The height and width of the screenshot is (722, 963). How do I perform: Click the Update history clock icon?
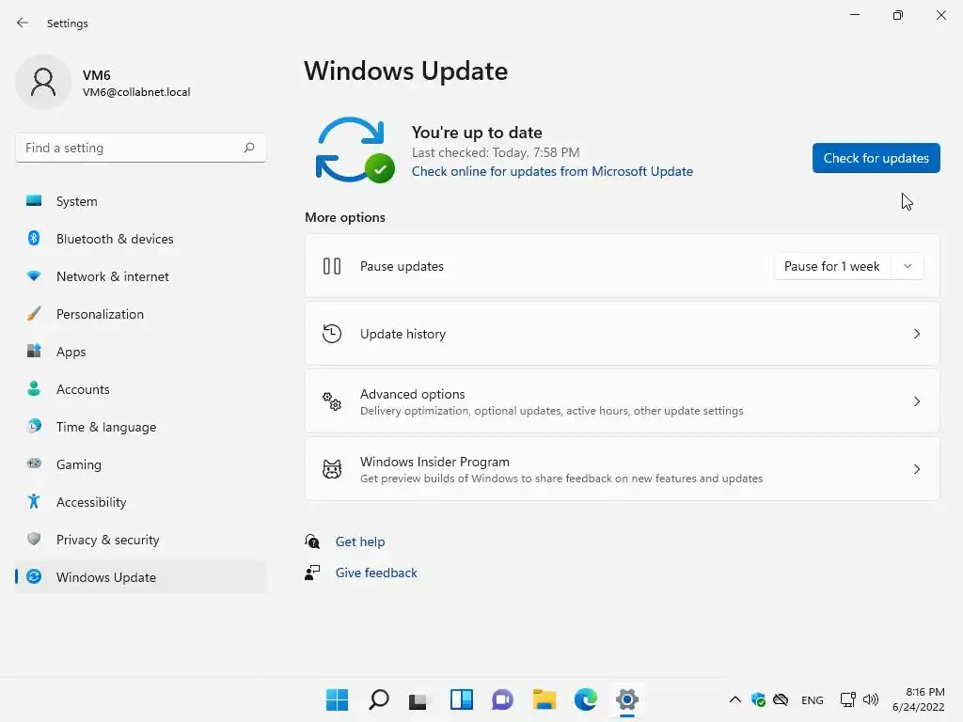332,334
